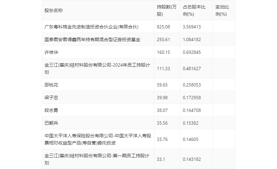This screenshot has width=277, height=169.
Task: Click the 35.56 shares value
Action: coord(162,123)
